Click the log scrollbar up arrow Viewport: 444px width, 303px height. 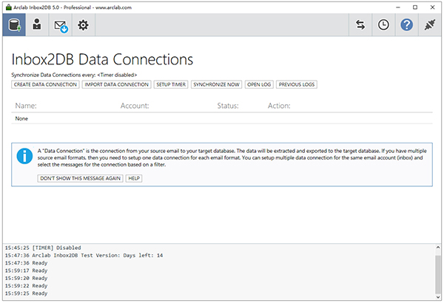(x=438, y=248)
